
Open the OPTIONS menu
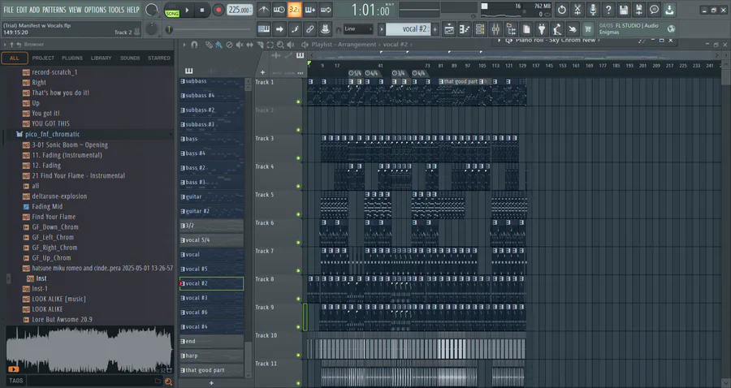pyautogui.click(x=95, y=10)
